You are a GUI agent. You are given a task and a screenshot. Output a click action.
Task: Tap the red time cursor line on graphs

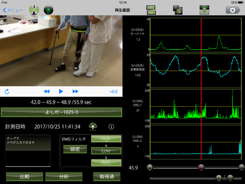(201, 89)
